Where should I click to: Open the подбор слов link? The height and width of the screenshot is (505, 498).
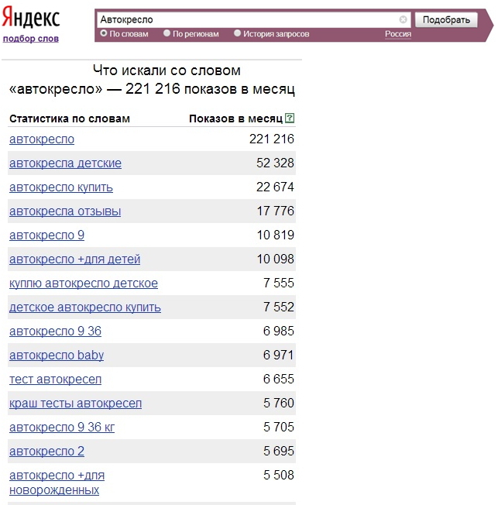31,39
